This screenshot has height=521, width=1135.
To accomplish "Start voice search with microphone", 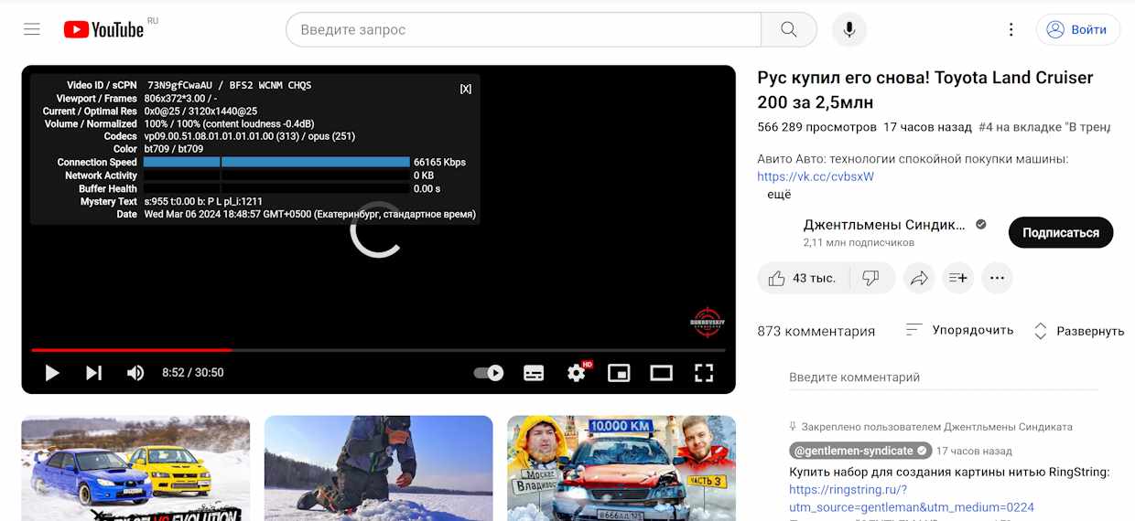I will 849,29.
